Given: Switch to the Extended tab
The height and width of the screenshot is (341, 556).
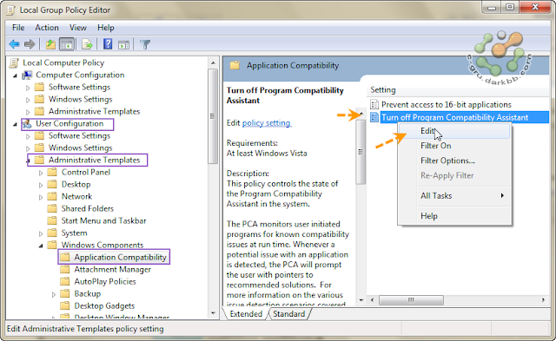Looking at the screenshot, I should pos(246,314).
